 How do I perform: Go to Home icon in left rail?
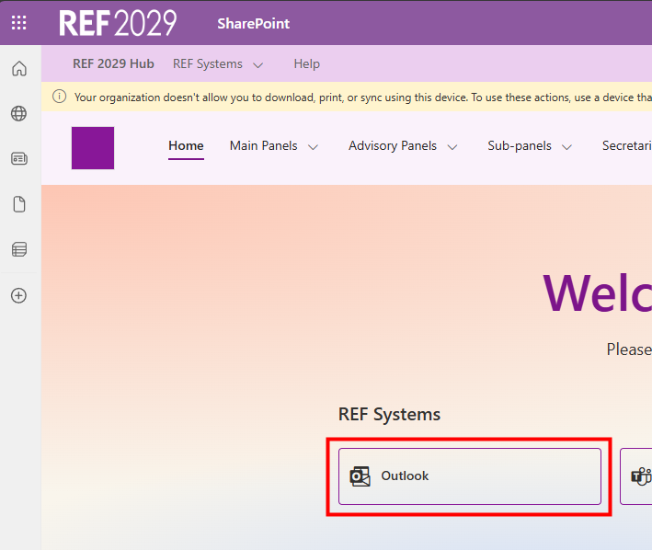pos(19,69)
